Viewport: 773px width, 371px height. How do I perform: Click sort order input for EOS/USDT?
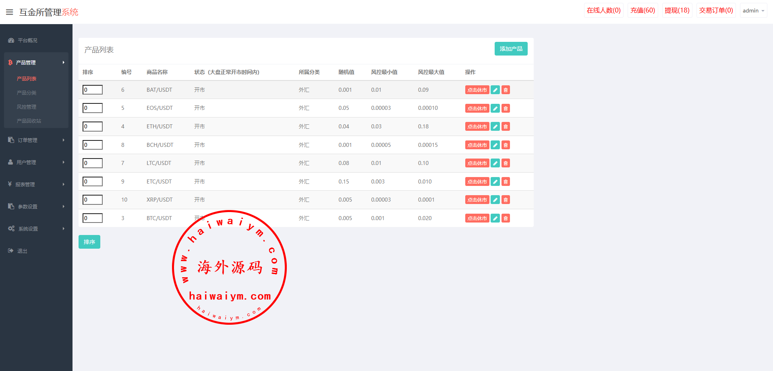93,108
